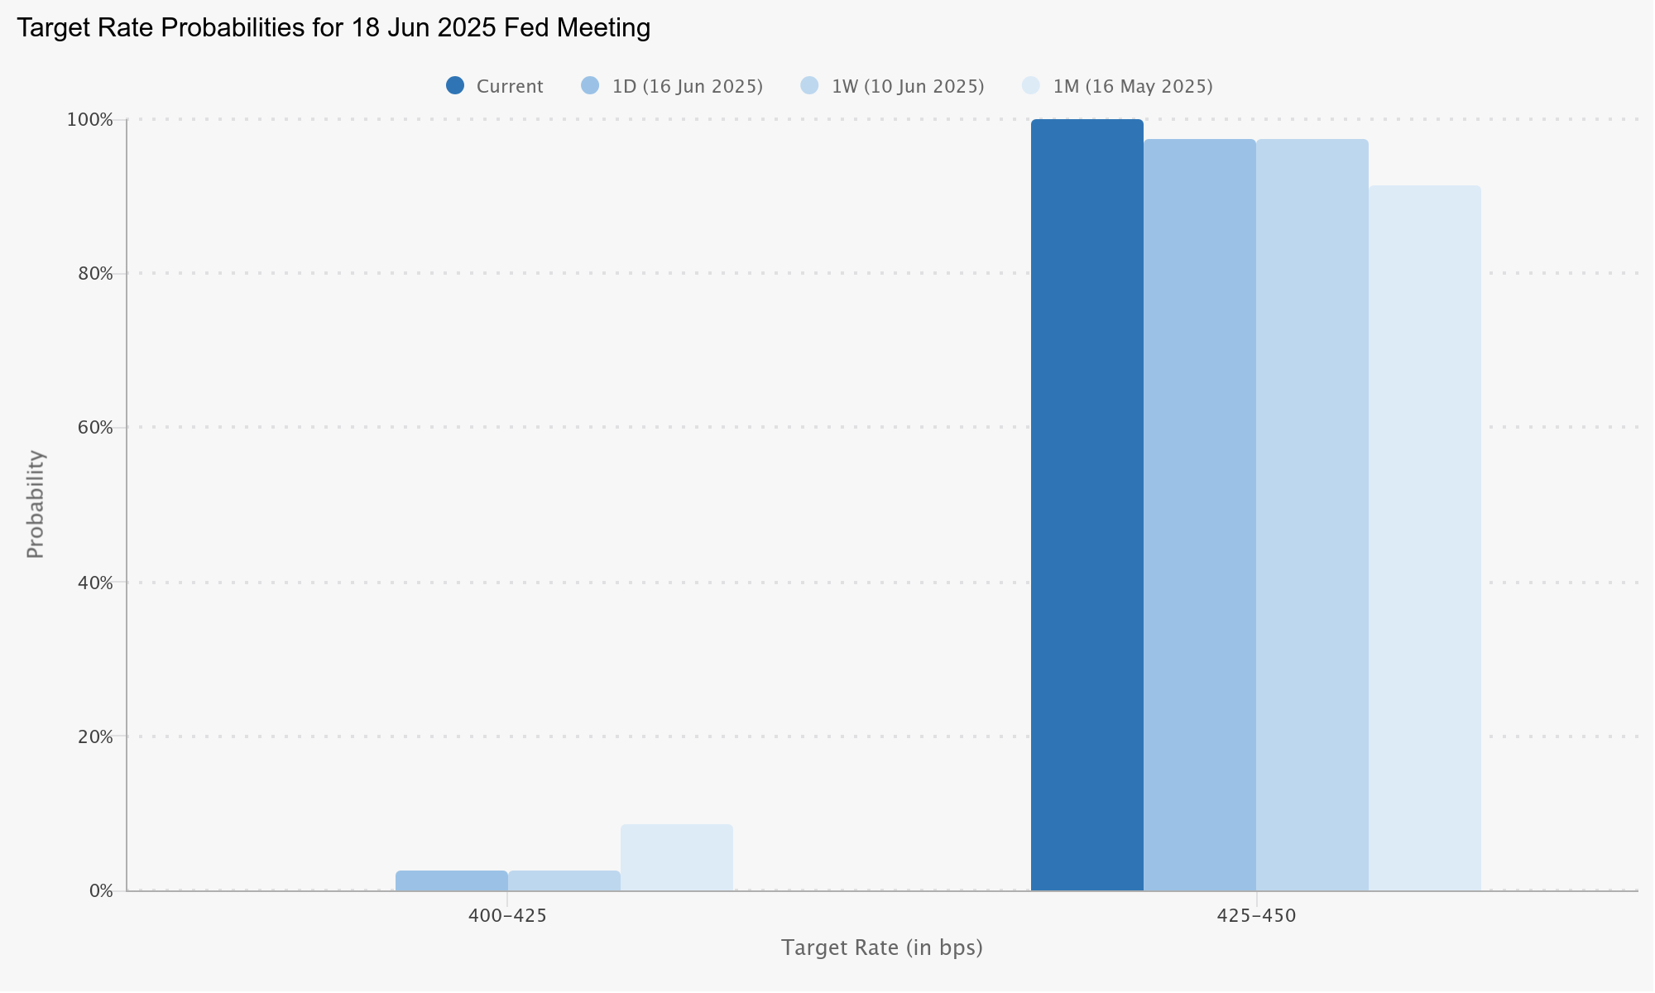Click the 1W bar at 400-425
1655x993 pixels.
[x=564, y=881]
